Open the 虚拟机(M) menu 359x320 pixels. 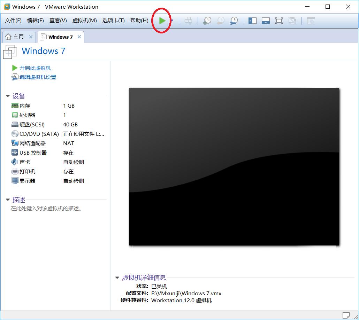pos(84,21)
